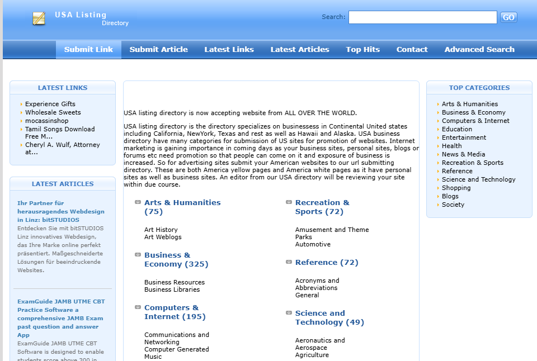Click the icon beside Computers & Internet heading
The image size is (537, 361).
[138, 307]
